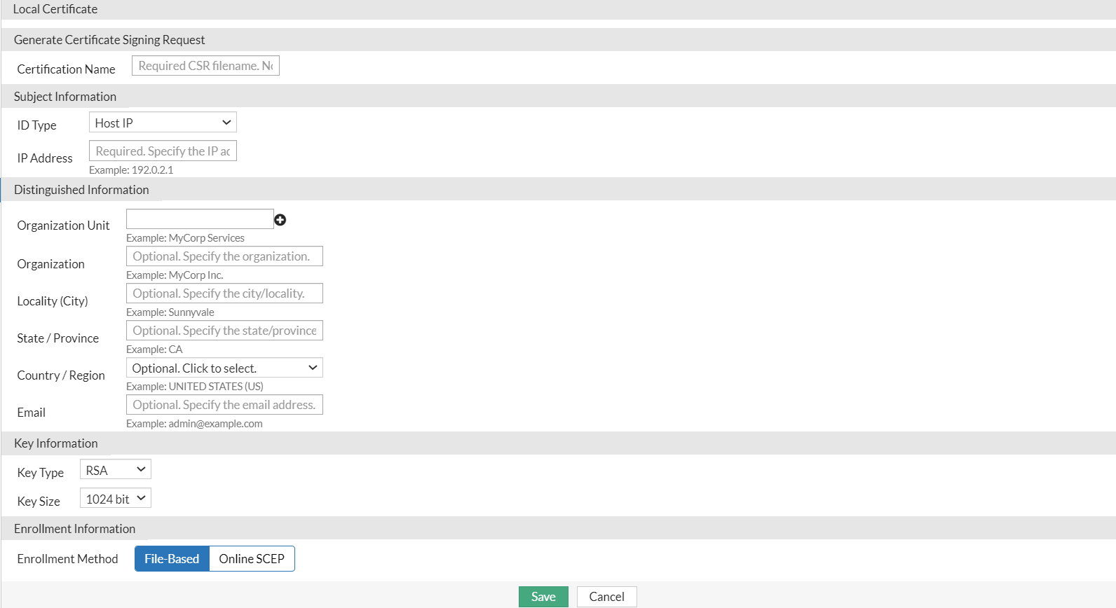This screenshot has height=608, width=1116.
Task: Click into the Email address field
Action: 224,405
